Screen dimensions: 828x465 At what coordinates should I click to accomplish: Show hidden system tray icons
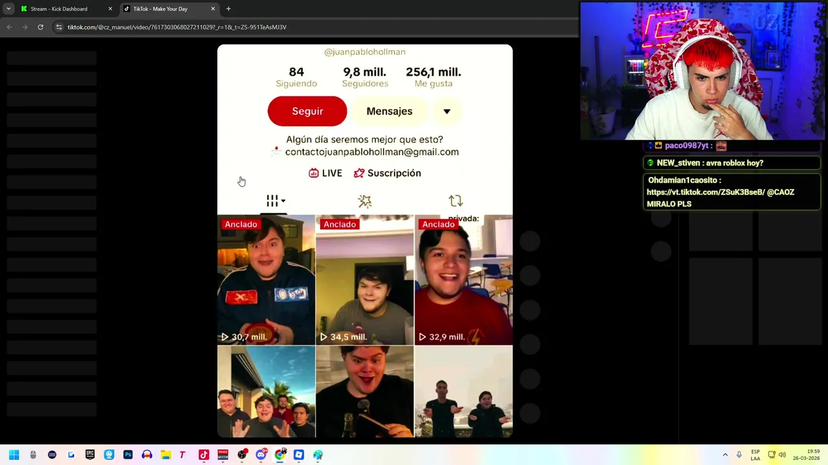pyautogui.click(x=725, y=455)
